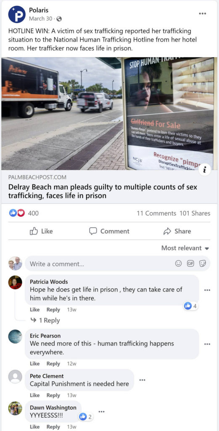Show options for Pete Clement's comment
The image size is (219, 431).
[x=142, y=380]
